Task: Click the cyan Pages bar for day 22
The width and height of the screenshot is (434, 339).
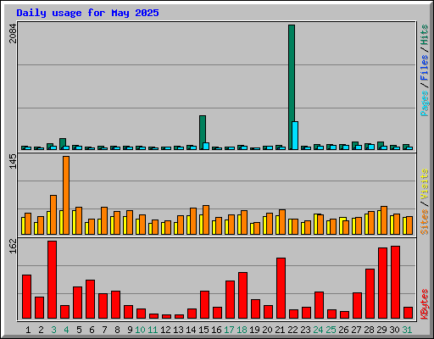Action: [295, 136]
